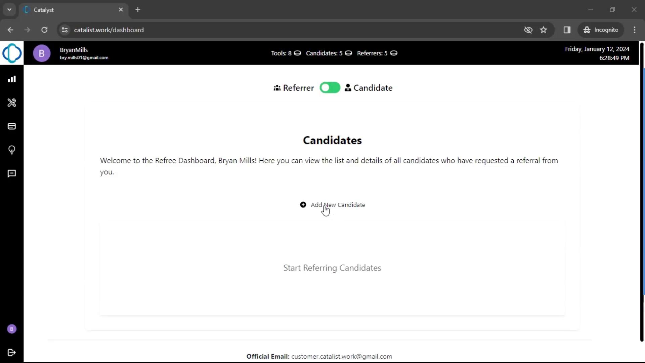
Task: Click the lightbulb ideas icon
Action: point(12,150)
